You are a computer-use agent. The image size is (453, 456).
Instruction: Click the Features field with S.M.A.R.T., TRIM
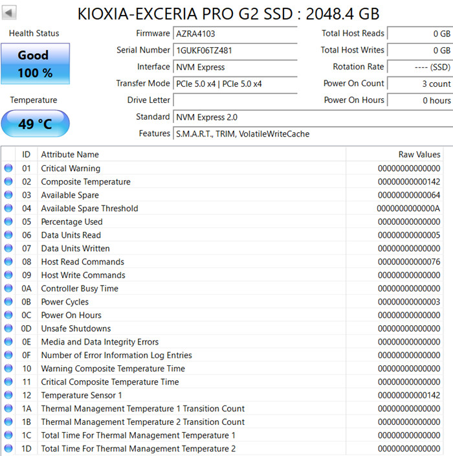pyautogui.click(x=313, y=133)
